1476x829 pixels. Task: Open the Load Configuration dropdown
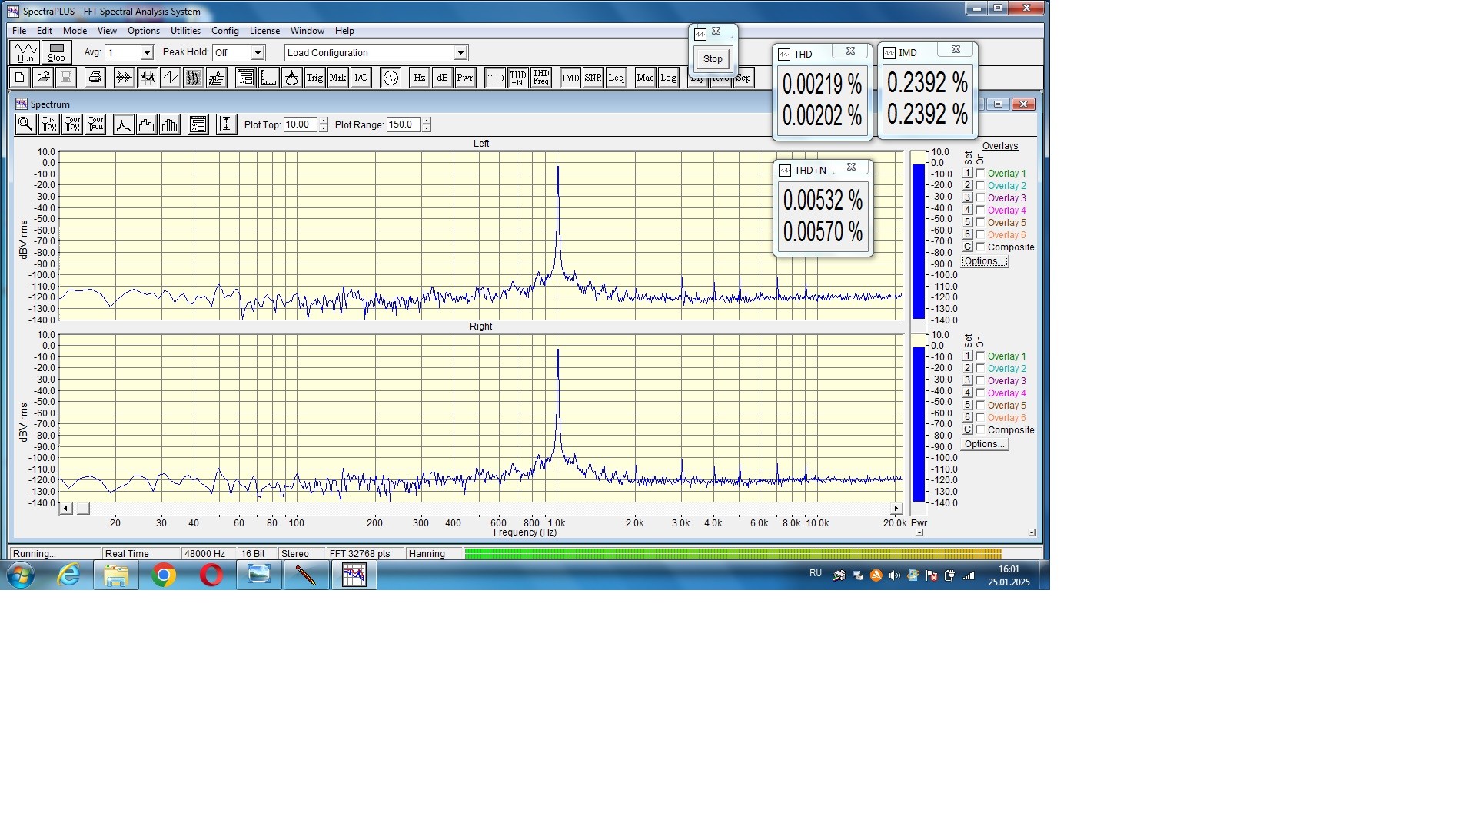[x=460, y=53]
